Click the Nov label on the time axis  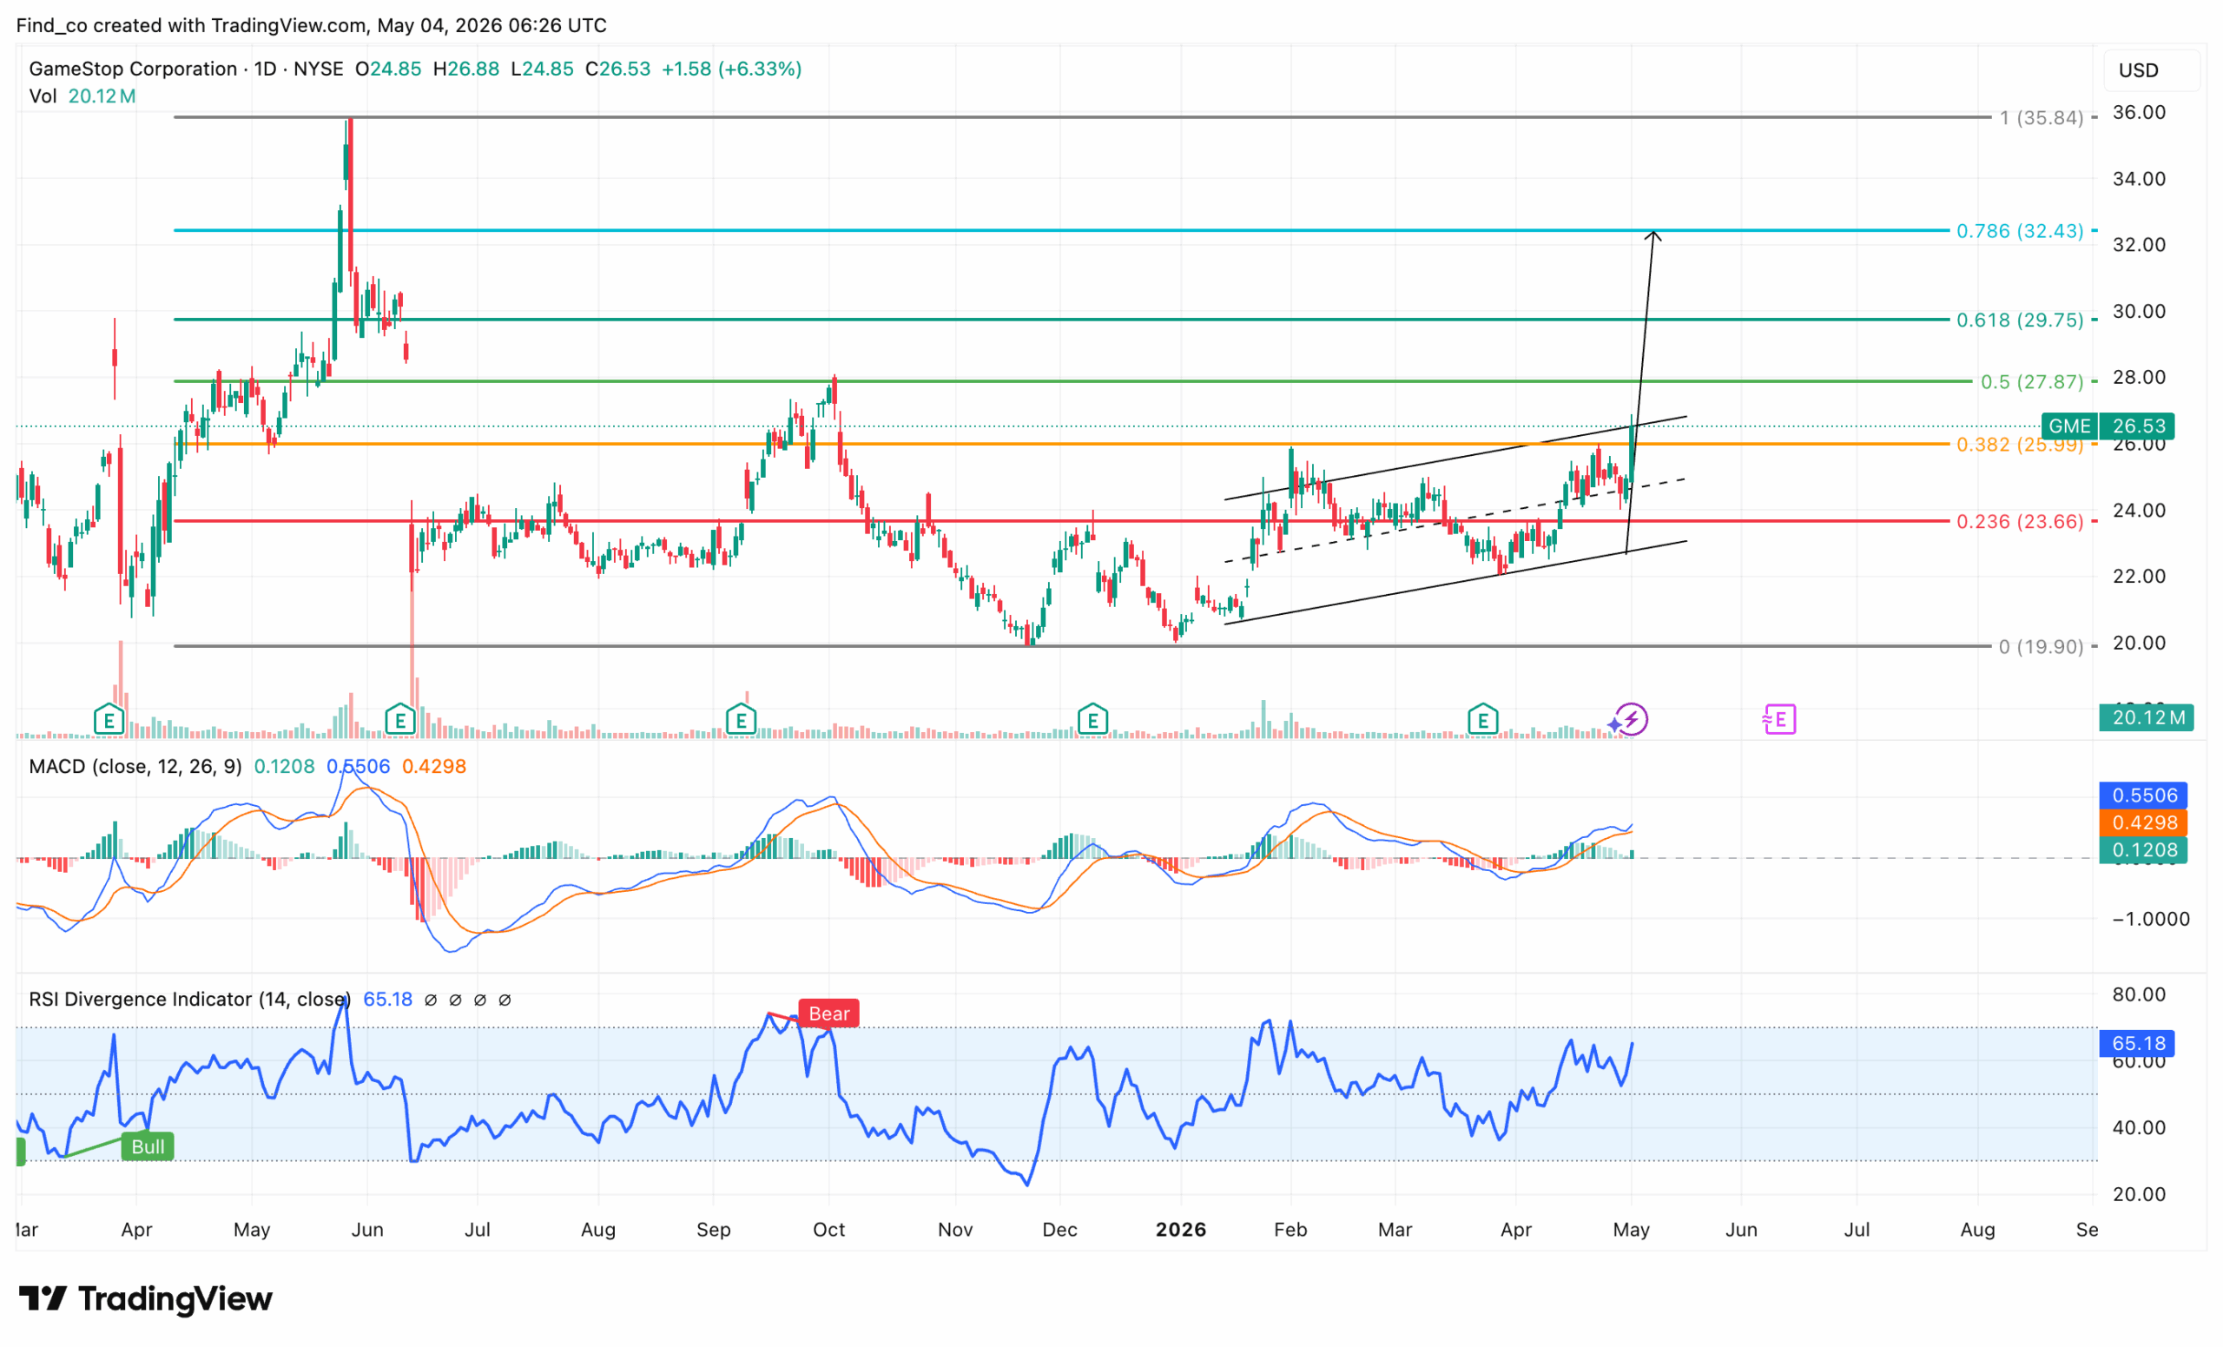[x=955, y=1230]
